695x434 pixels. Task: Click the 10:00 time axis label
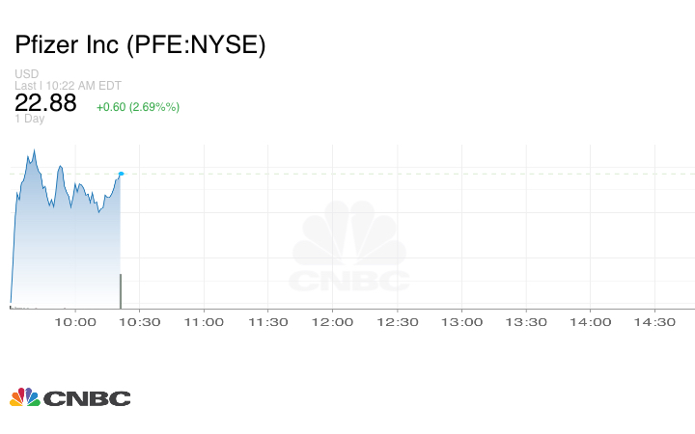coord(75,323)
